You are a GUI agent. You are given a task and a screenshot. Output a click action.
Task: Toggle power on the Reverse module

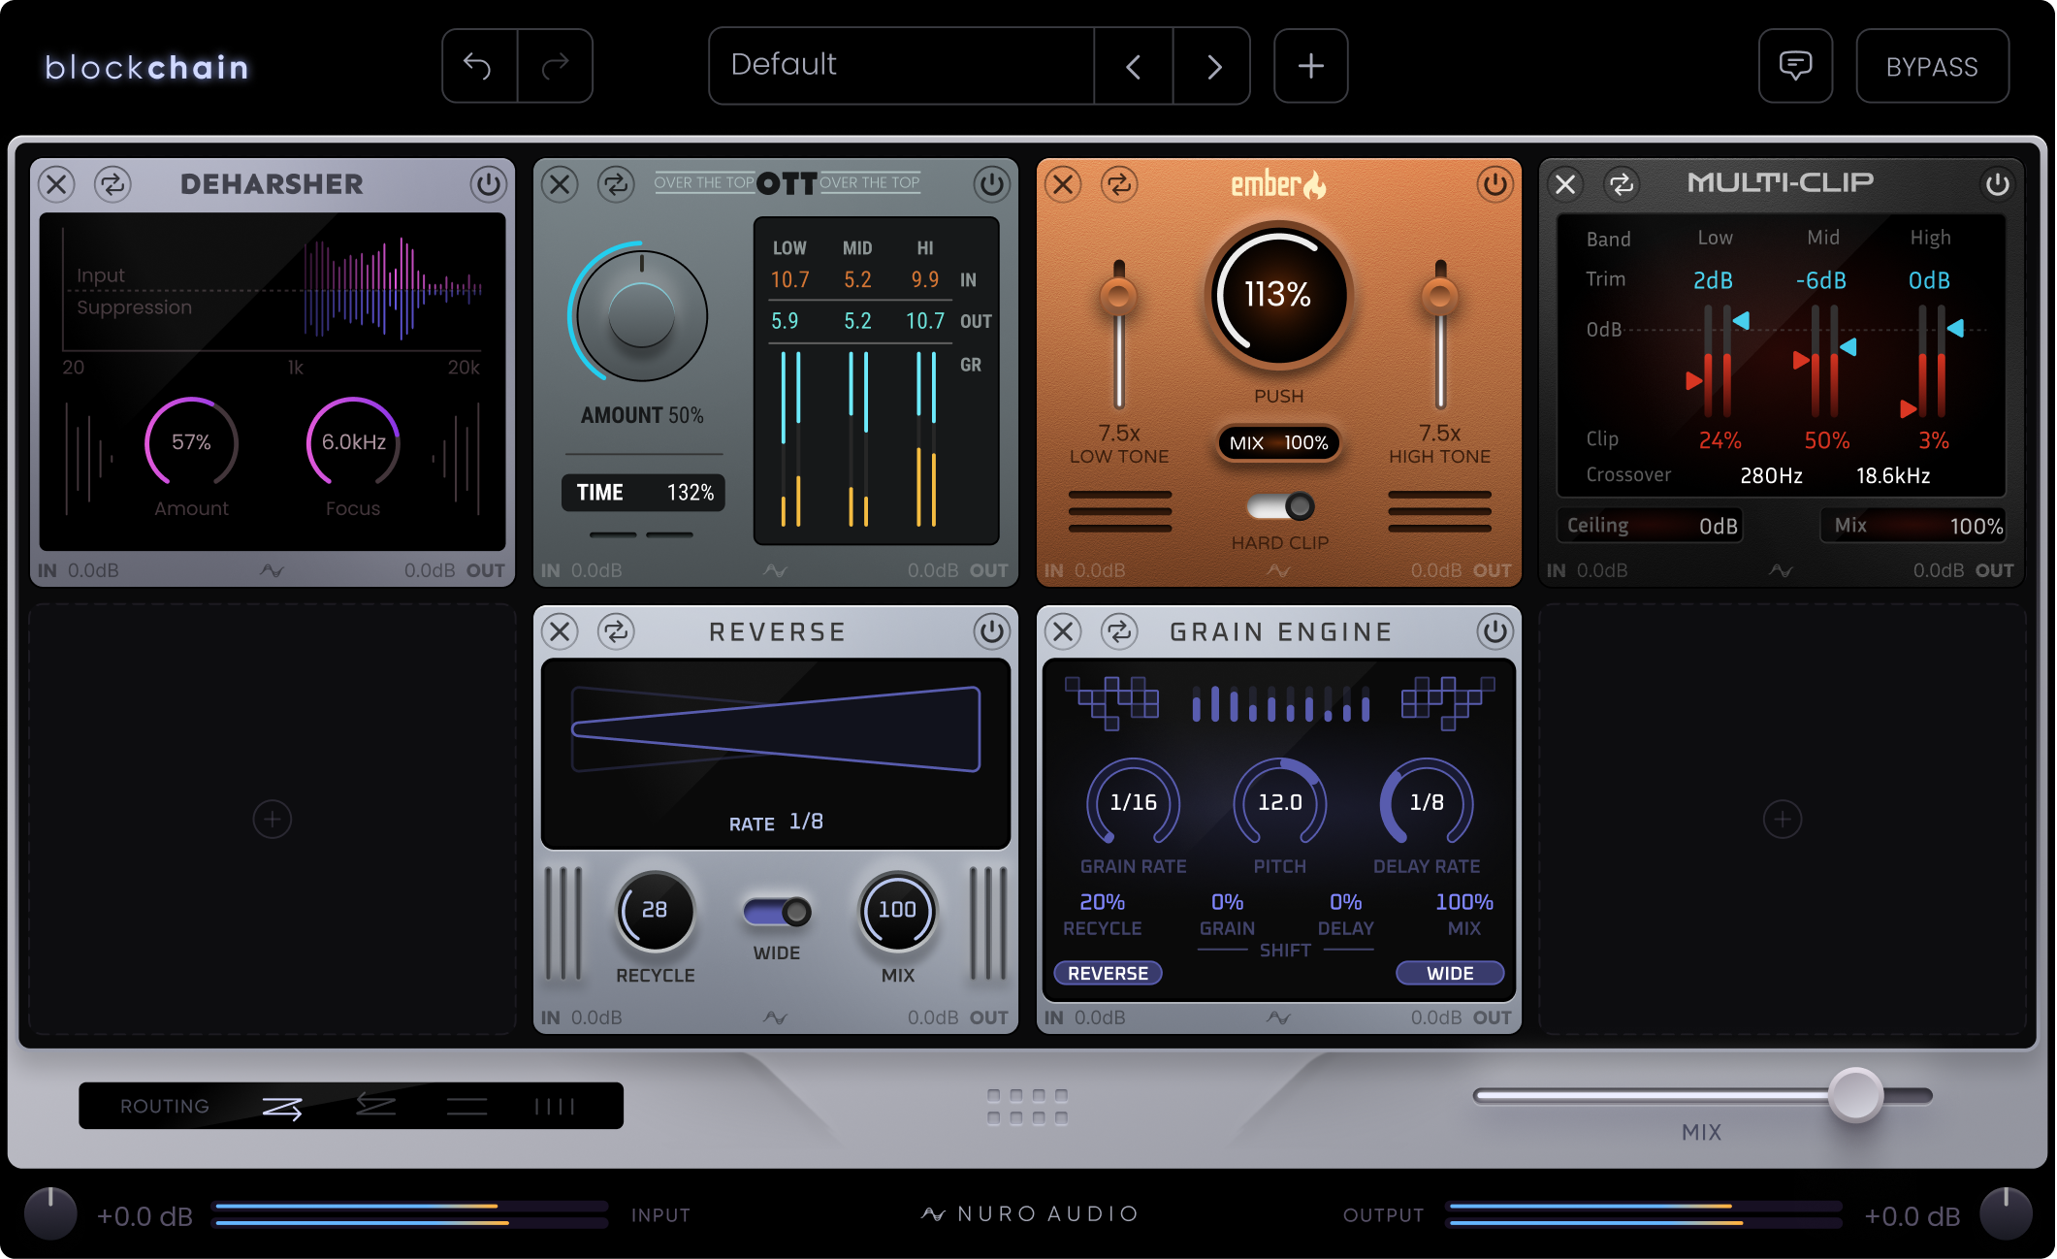pos(991,631)
